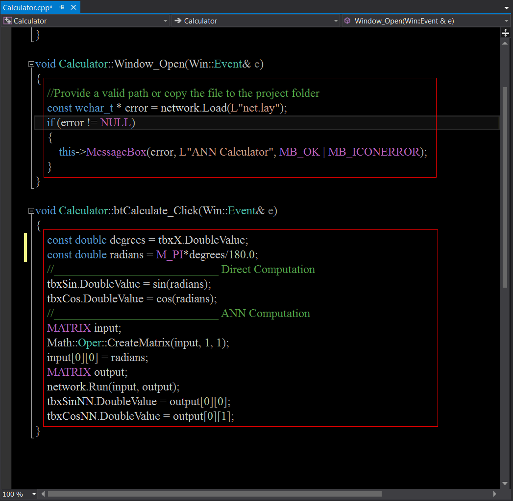This screenshot has width=513, height=501.
Task: Click the "Math::Oper::CreateMatrix(input, 1, 1);" line
Action: point(138,343)
